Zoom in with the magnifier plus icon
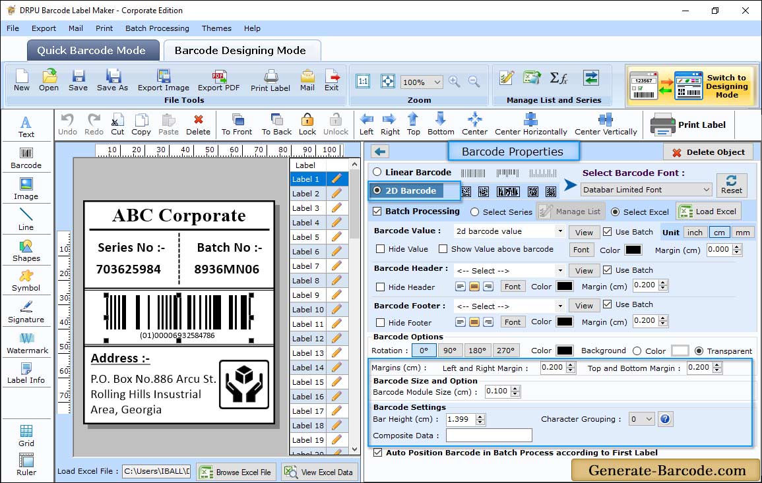The image size is (762, 483). pyautogui.click(x=455, y=82)
